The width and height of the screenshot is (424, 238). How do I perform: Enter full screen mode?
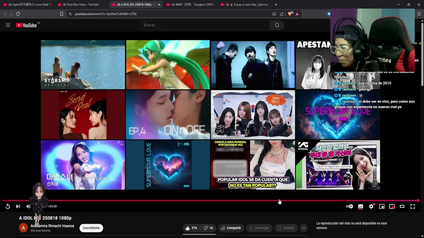(413, 206)
